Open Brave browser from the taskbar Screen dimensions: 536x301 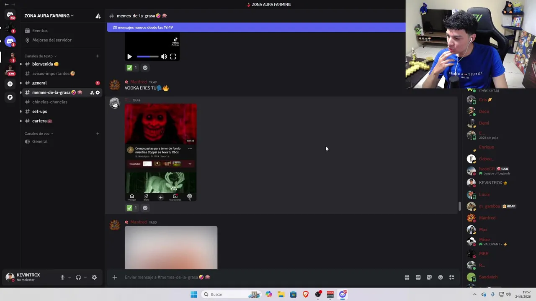point(306,294)
